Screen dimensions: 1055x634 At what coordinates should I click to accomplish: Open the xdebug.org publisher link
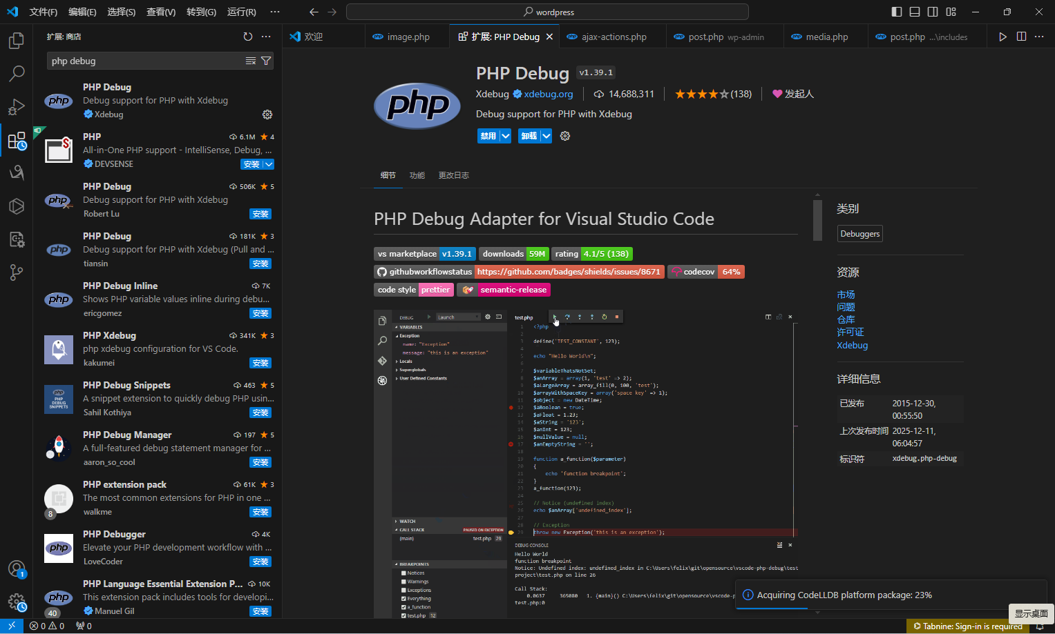tap(548, 94)
